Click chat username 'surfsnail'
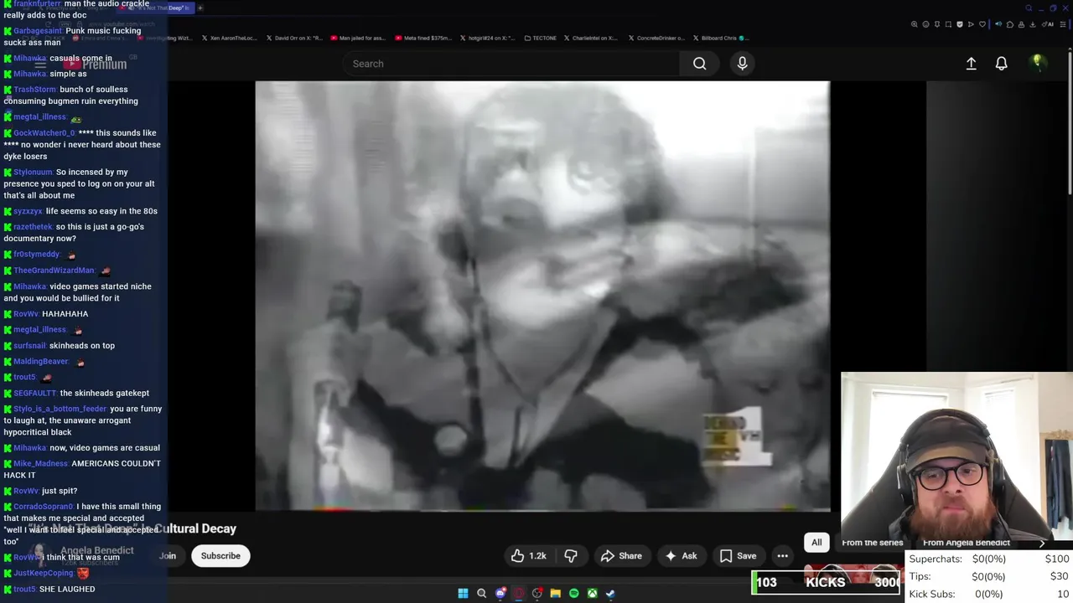Screen dimensions: 1073x603 click(x=29, y=346)
